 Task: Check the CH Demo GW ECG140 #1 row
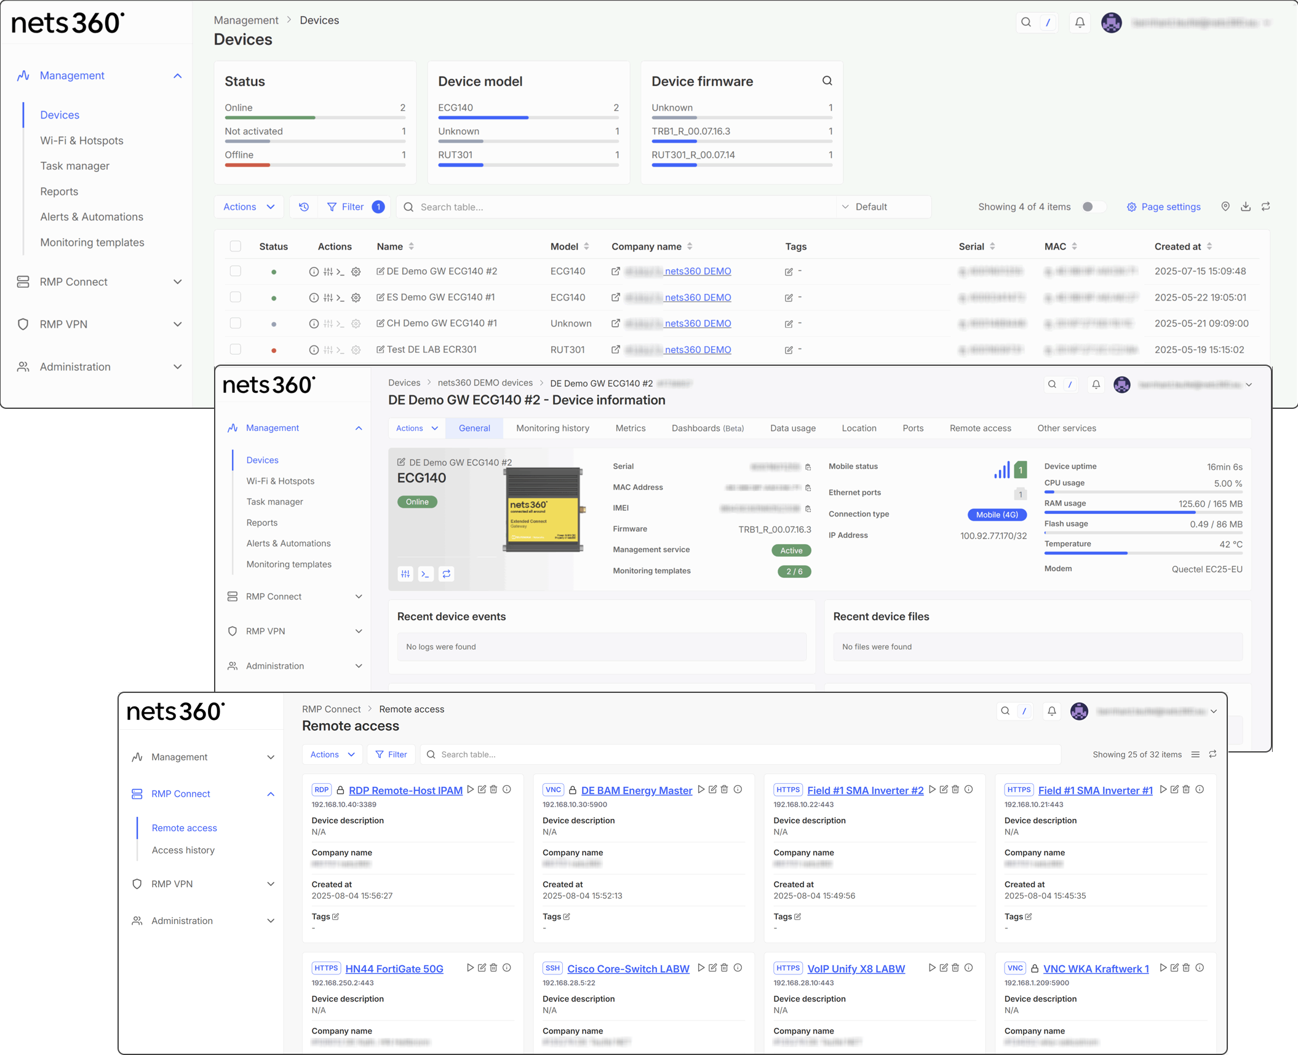[236, 323]
